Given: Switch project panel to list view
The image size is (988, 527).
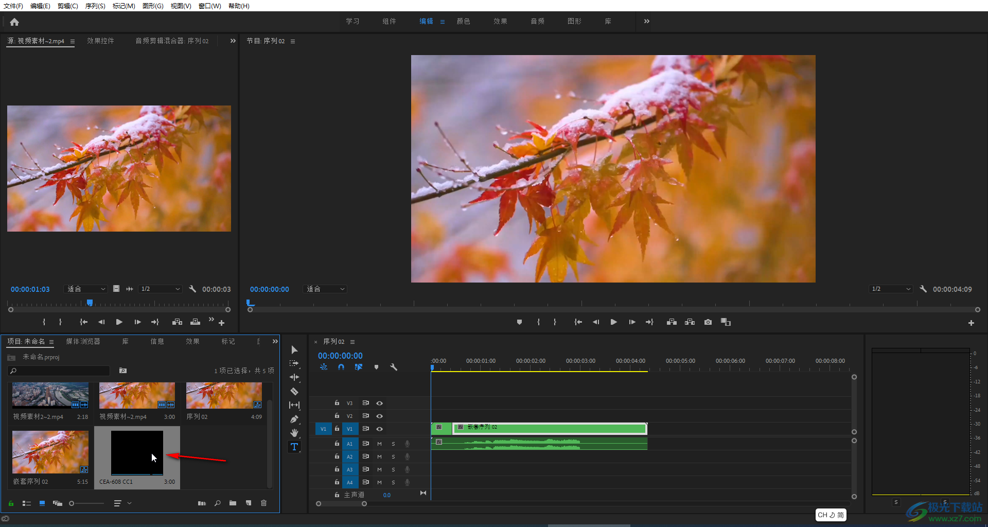Looking at the screenshot, I should pyautogui.click(x=27, y=503).
